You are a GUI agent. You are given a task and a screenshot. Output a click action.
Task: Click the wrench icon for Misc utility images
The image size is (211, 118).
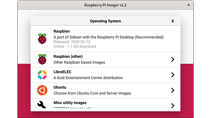[x=42, y=105]
